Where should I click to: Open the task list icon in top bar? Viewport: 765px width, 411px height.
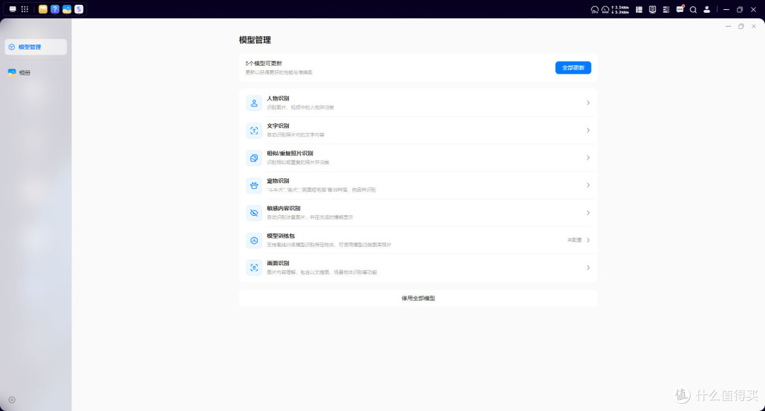(x=666, y=9)
